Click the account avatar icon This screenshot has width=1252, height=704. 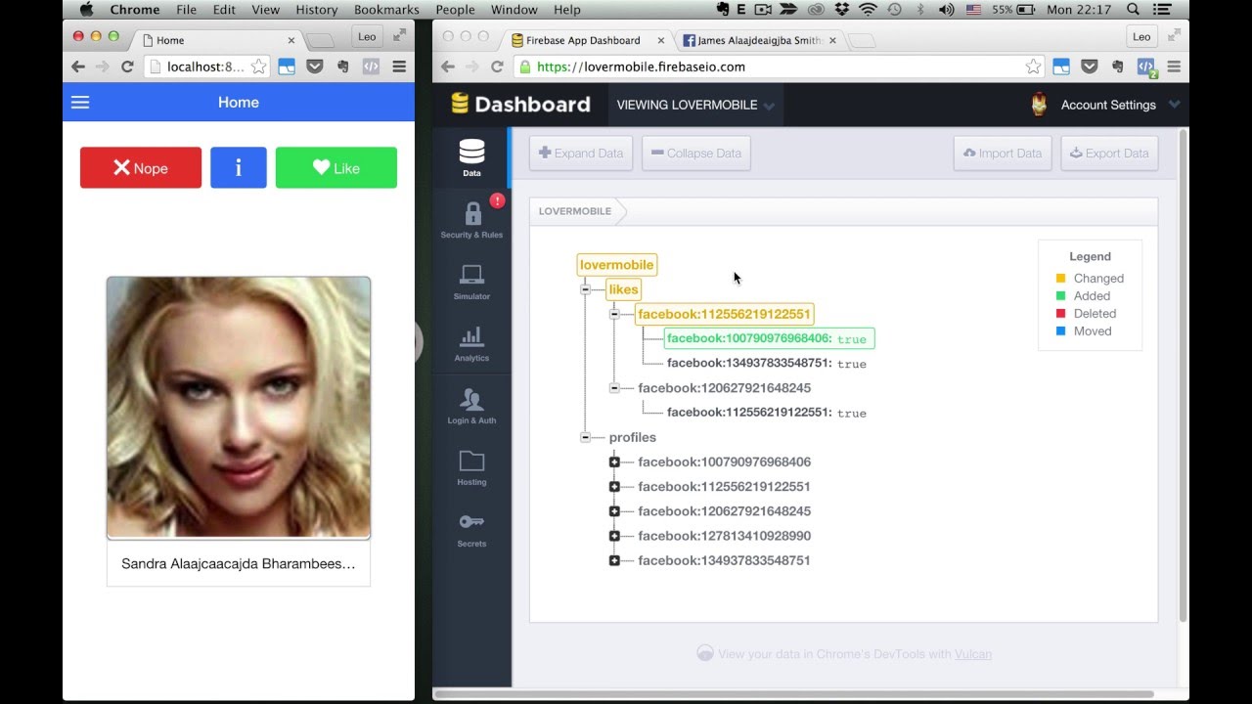click(1039, 105)
